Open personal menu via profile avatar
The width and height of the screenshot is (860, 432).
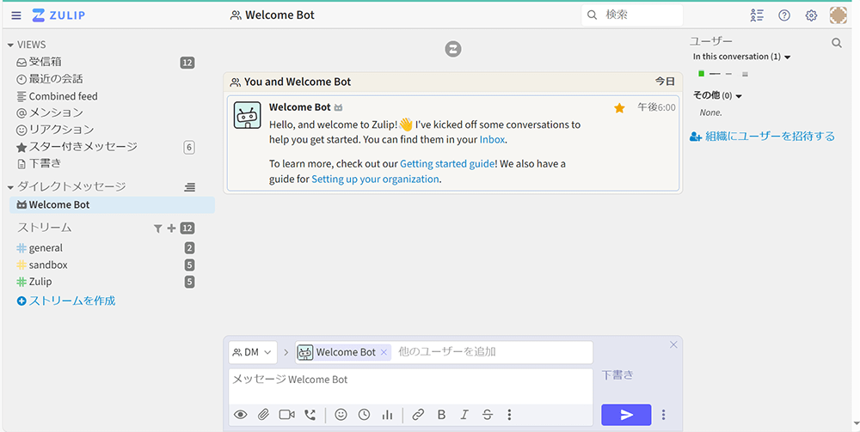click(x=838, y=15)
